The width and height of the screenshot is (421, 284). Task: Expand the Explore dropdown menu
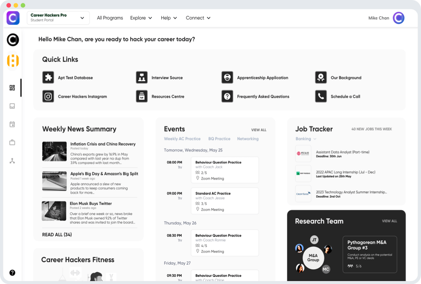coord(141,18)
